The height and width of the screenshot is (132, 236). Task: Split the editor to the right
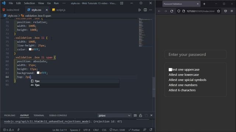(145, 10)
